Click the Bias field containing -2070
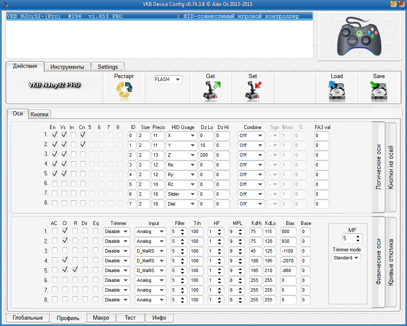 click(x=288, y=261)
